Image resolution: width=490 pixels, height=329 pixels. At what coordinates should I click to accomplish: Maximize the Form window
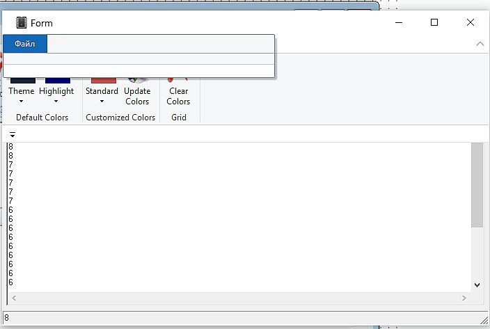pos(434,22)
